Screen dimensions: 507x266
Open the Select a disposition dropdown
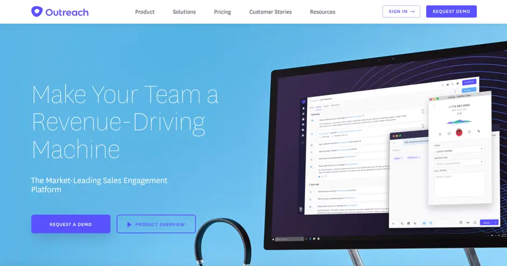[460, 163]
